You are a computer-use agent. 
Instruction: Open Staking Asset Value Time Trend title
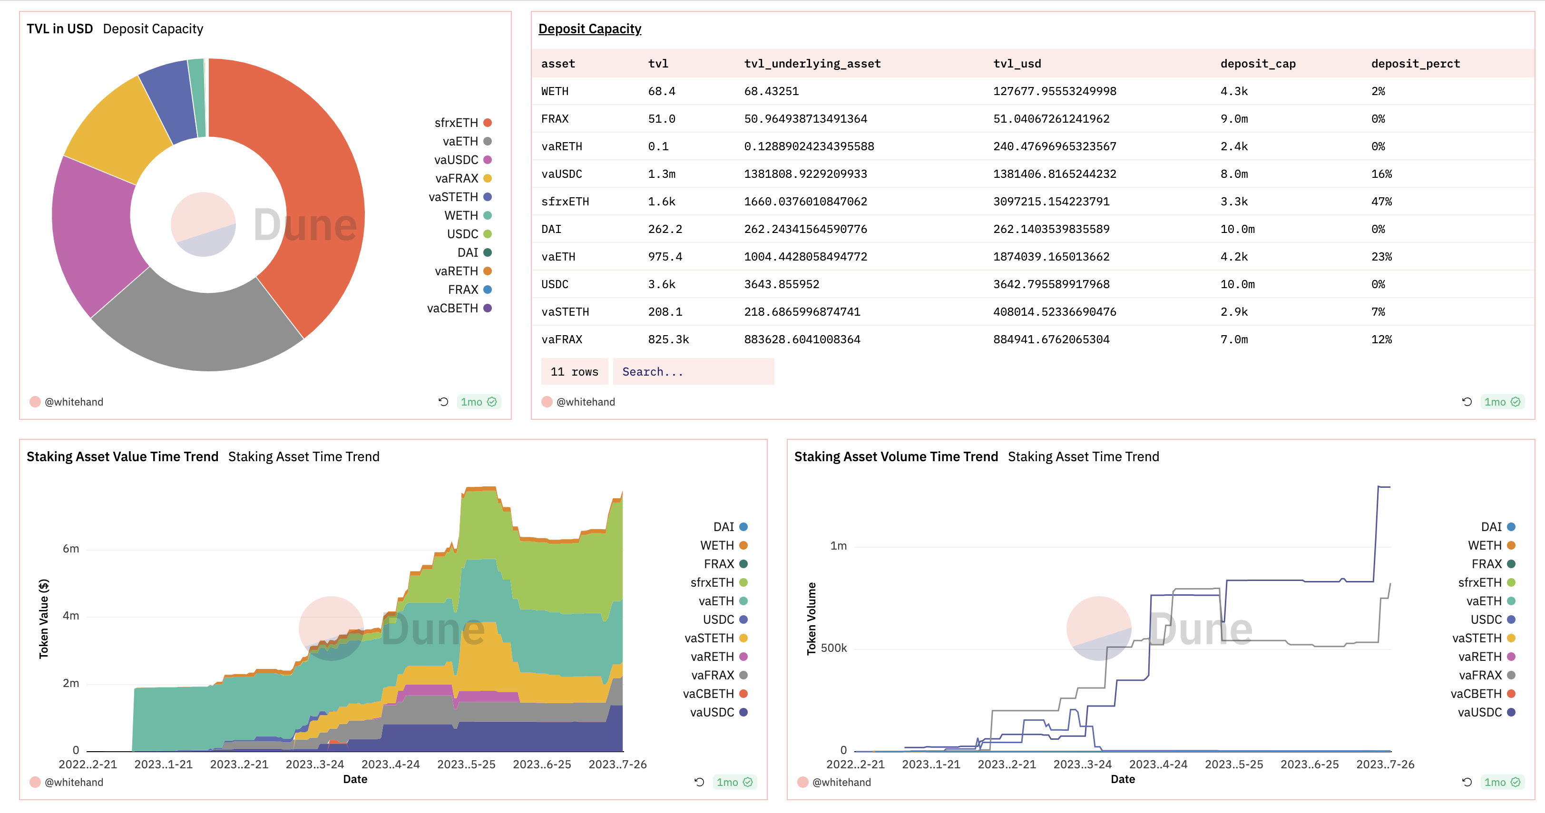122,456
